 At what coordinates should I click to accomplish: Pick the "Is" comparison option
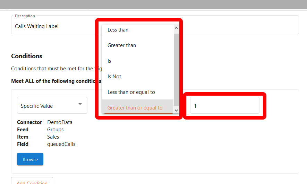click(x=109, y=61)
